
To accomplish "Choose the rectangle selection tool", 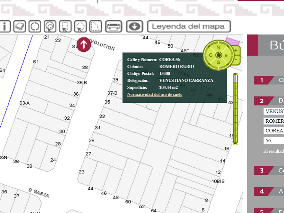I will click(65, 26).
